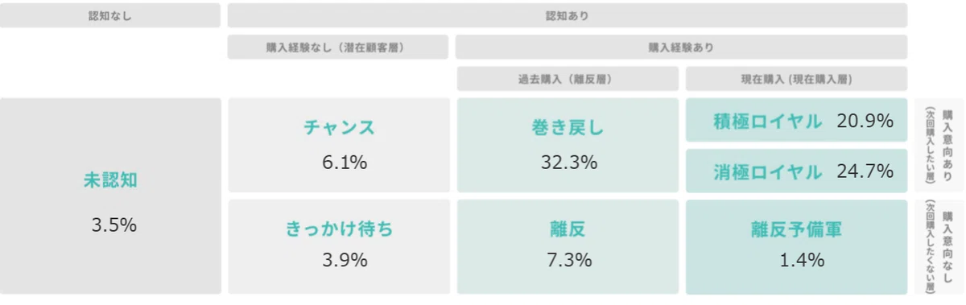Image resolution: width=966 pixels, height=305 pixels.
Task: Click the 現在購入(現在購入層) column header
Action: coord(797,79)
